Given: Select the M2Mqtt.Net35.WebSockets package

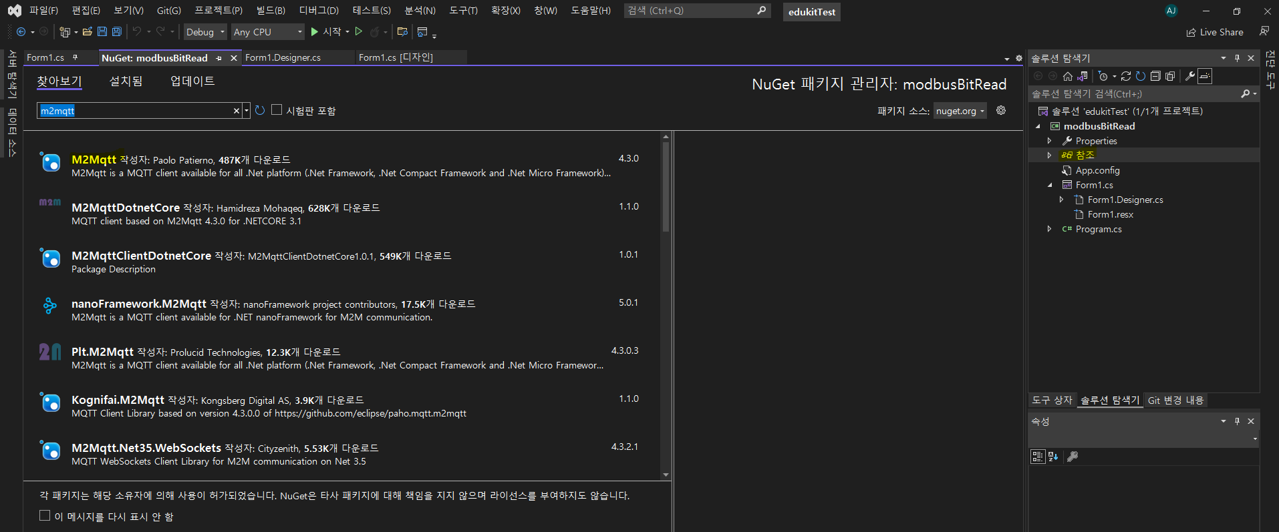Looking at the screenshot, I should pyautogui.click(x=342, y=455).
